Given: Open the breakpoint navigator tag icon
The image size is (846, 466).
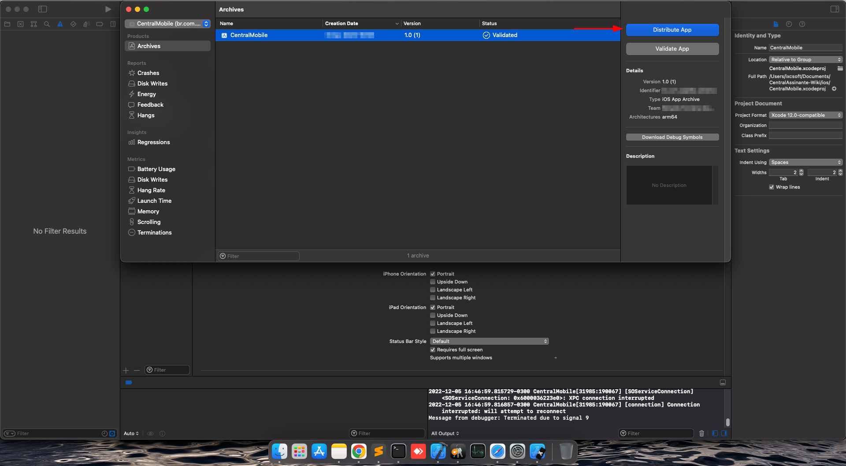Looking at the screenshot, I should click(100, 24).
